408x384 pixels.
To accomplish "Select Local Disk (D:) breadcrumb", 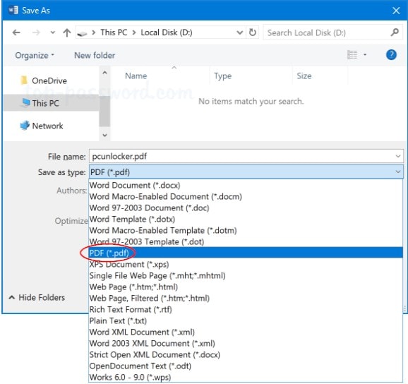I will [167, 32].
